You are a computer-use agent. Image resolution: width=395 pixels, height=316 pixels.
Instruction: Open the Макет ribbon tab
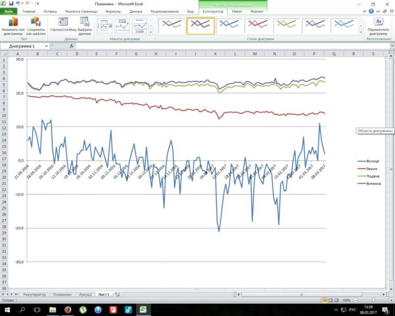pos(237,11)
